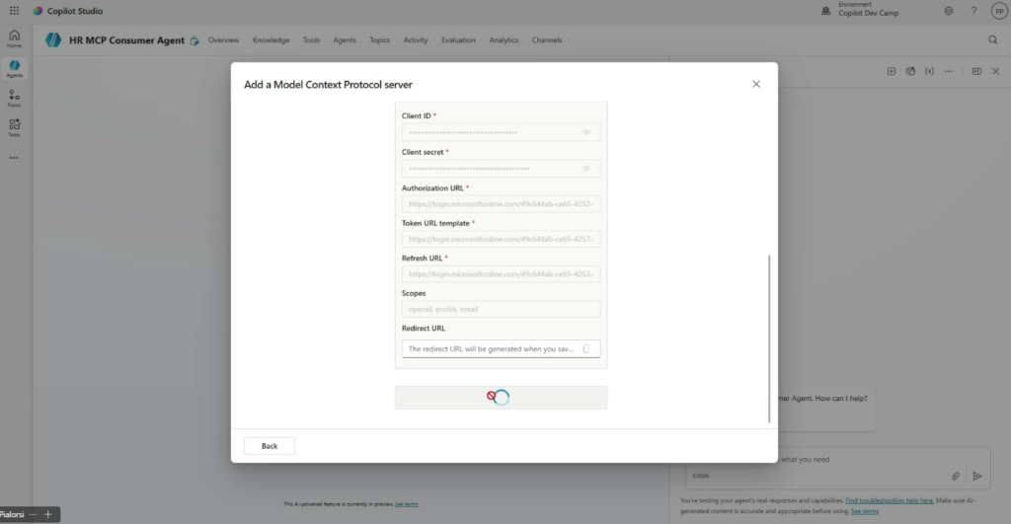Switch to the Agents tab
Viewport: 1011px width, 524px height.
coord(345,39)
